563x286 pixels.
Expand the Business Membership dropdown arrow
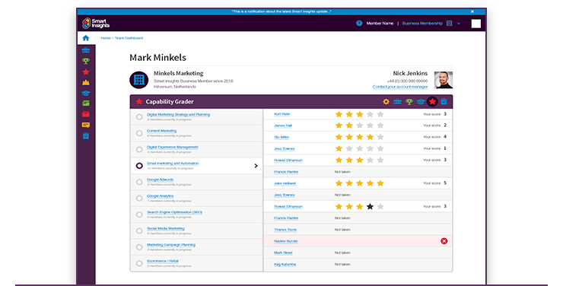click(x=459, y=24)
